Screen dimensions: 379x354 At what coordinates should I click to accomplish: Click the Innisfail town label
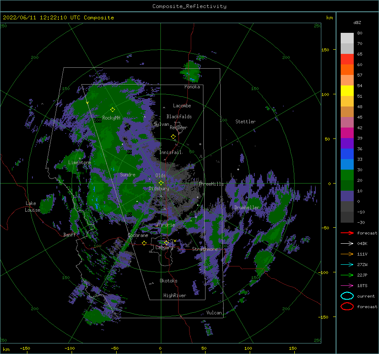171,152
